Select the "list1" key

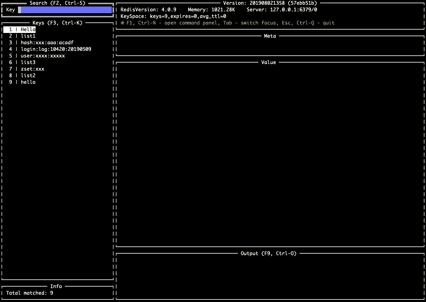tap(28, 36)
